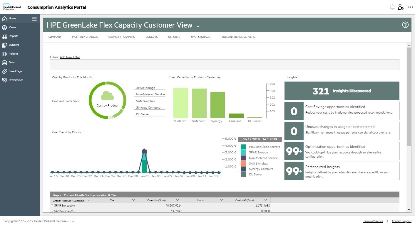Open the Group: Product / Location column dropdown
The image size is (415, 225).
89,200
